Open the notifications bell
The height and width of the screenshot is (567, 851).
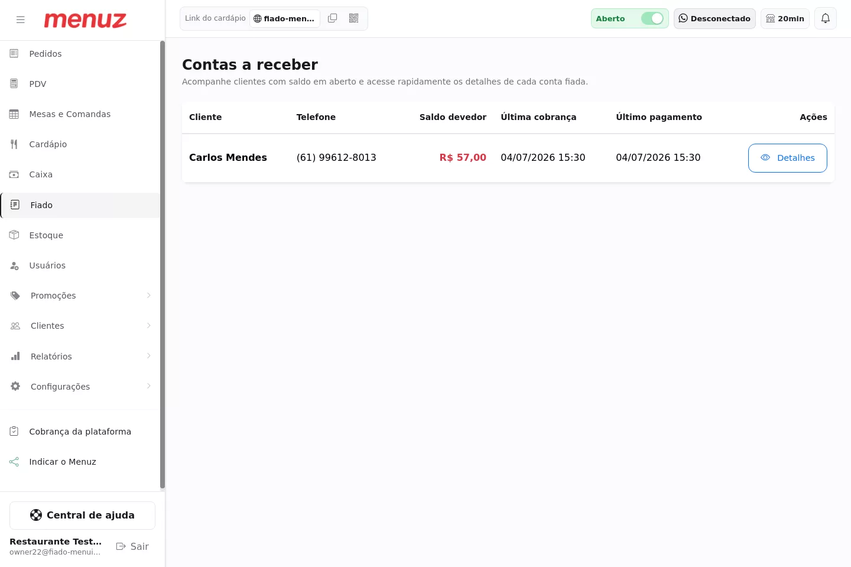point(826,18)
